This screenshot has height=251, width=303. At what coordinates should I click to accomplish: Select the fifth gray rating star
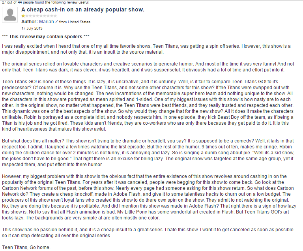click(41, 16)
